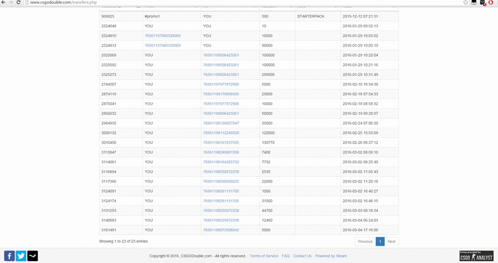The width and height of the screenshot is (498, 263).
Task: Open the extension icon with red badge
Action: [x=483, y=2]
